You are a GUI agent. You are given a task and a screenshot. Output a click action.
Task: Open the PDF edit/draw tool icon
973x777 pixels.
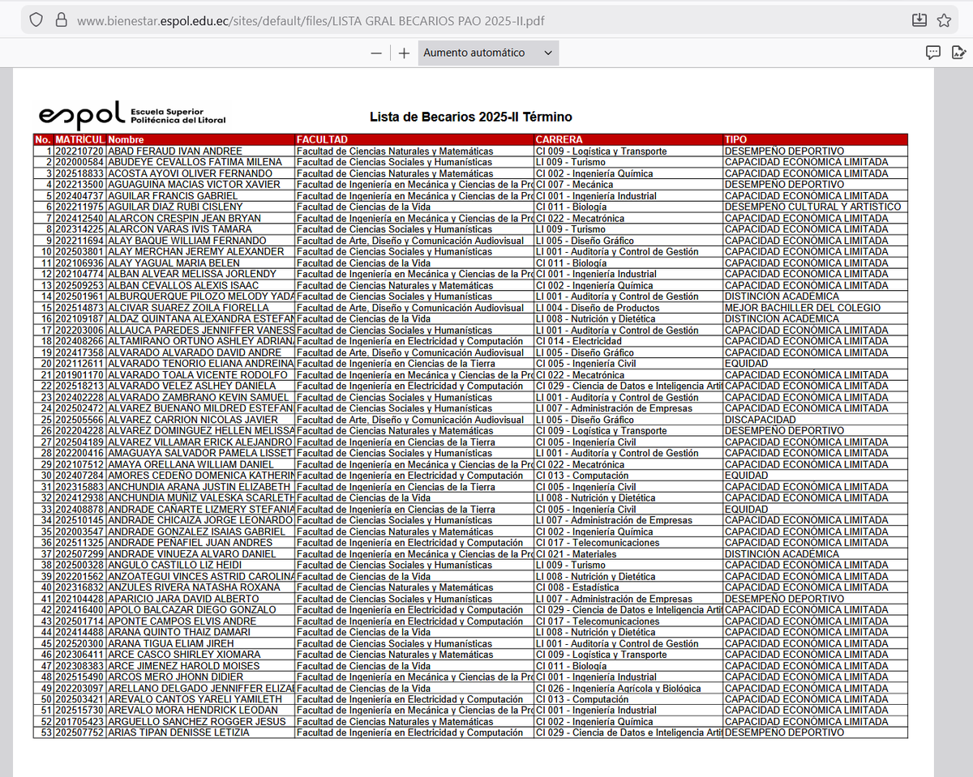(x=958, y=53)
